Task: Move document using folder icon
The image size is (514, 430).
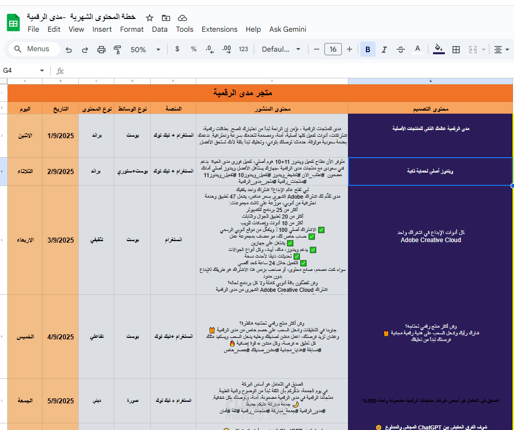Action: [x=166, y=18]
